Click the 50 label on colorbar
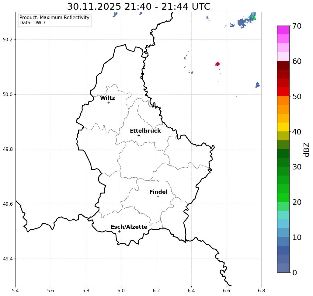Screen dimensions: 313x296 click(297, 97)
